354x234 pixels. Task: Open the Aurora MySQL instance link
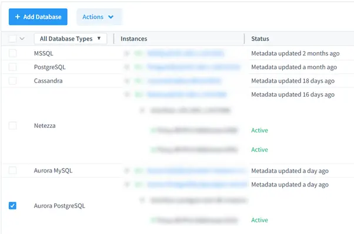[x=196, y=171]
